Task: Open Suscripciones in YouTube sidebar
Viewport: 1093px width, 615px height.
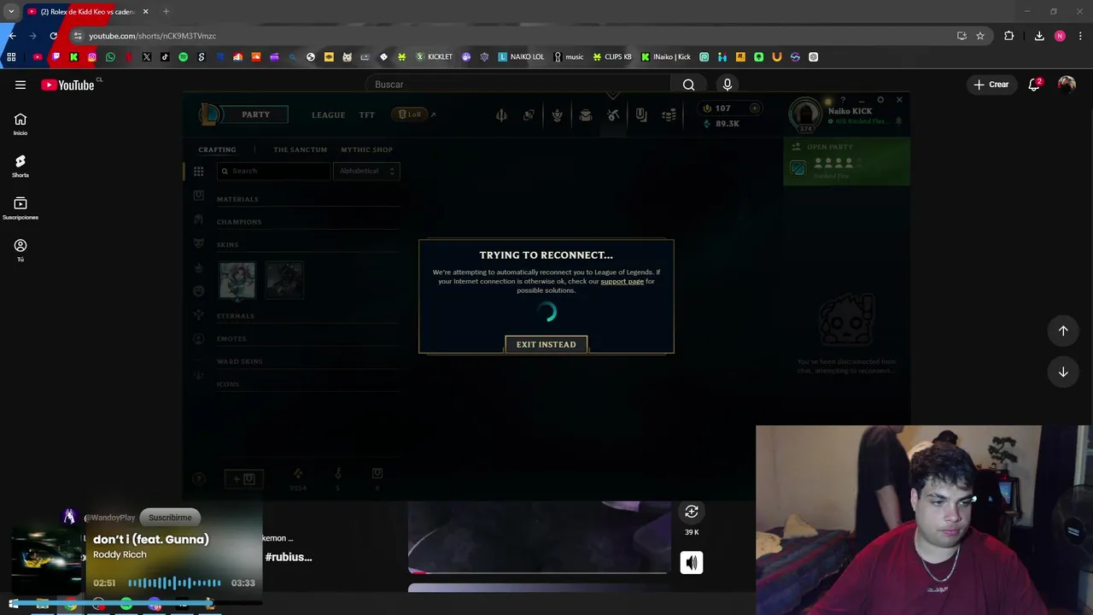Action: coord(20,208)
